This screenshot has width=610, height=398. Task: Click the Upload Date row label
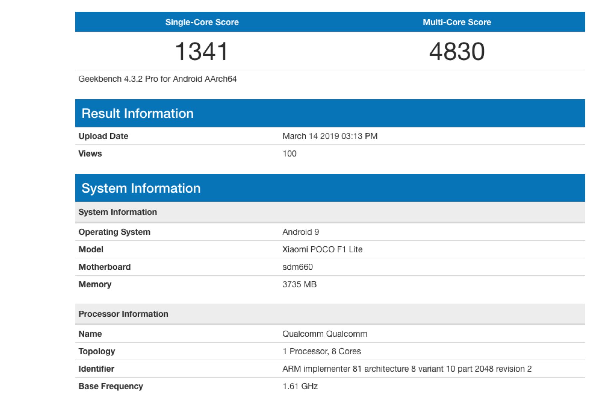pos(103,136)
